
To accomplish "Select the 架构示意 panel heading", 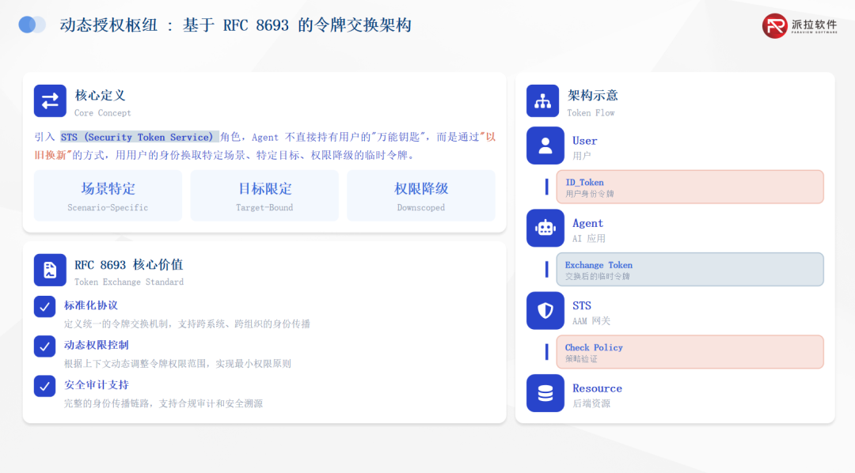I will click(594, 95).
